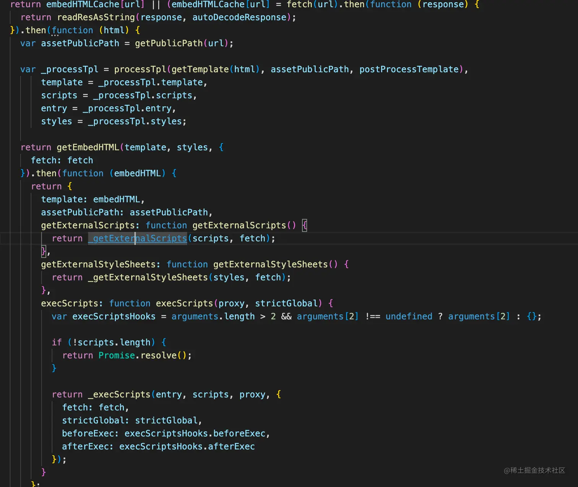Click the _processTpl.entry expression

coord(127,108)
